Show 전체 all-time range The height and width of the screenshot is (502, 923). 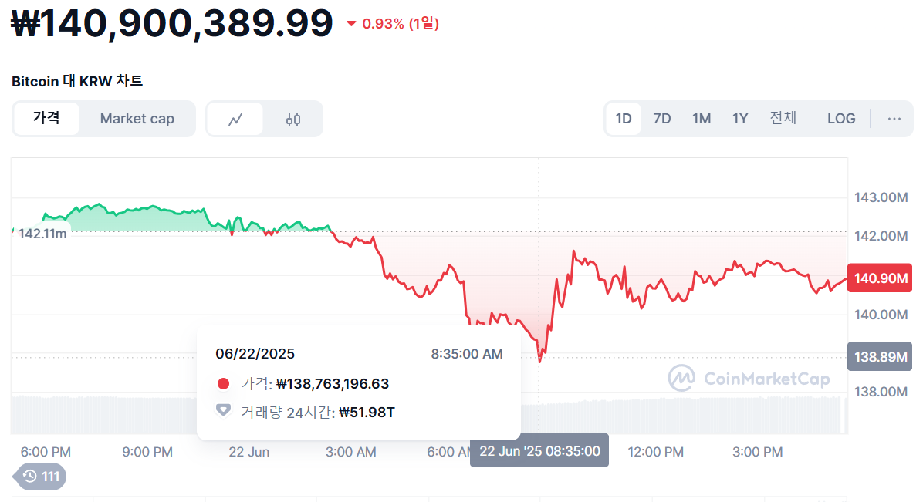tap(783, 119)
